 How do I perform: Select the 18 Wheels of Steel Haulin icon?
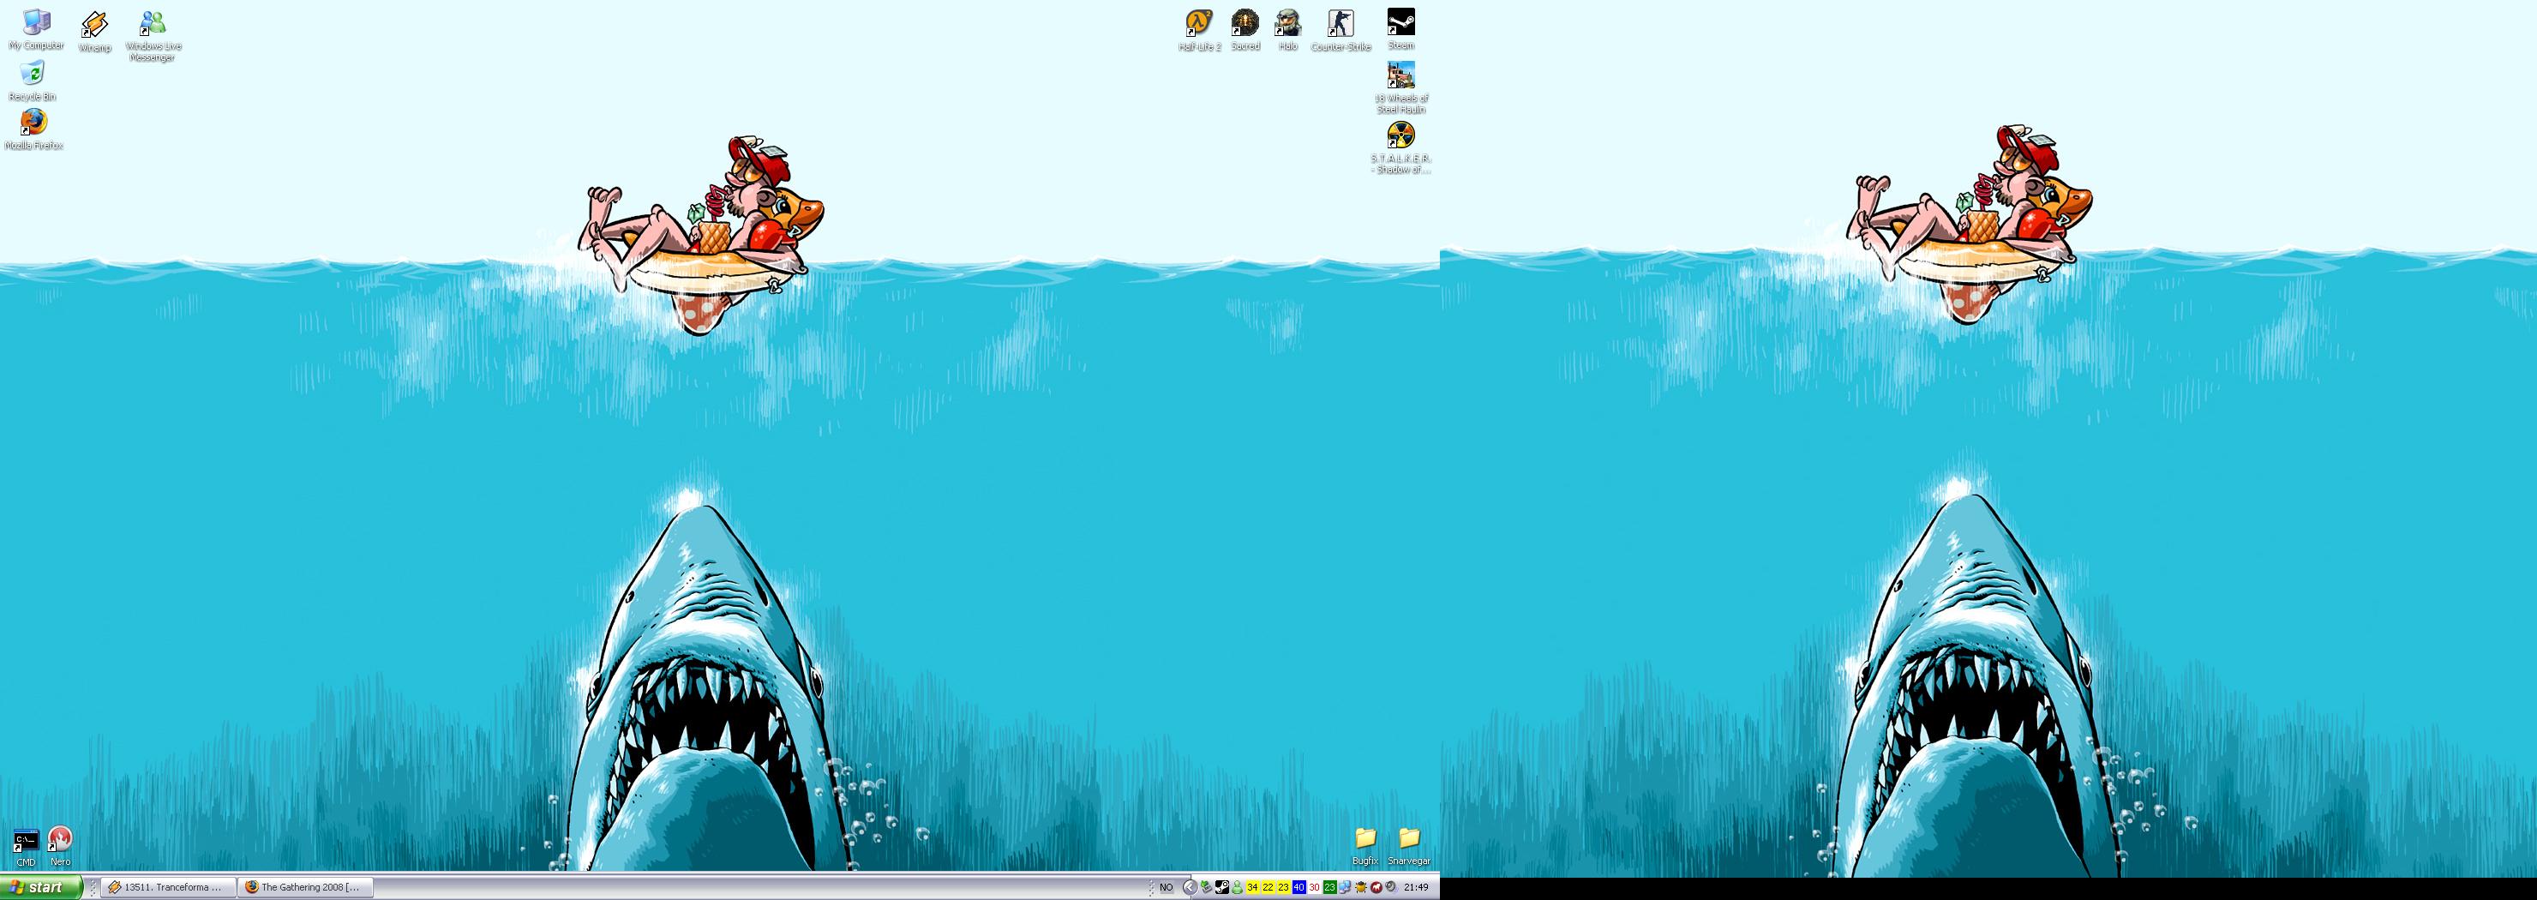(1400, 87)
